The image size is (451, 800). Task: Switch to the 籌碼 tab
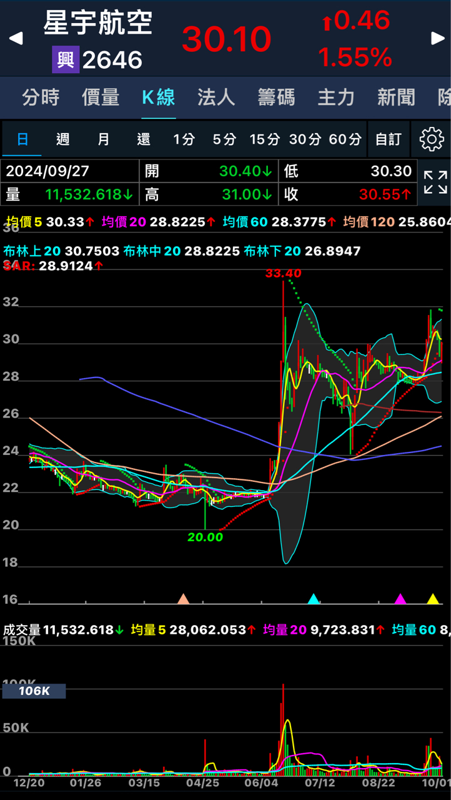pyautogui.click(x=276, y=97)
